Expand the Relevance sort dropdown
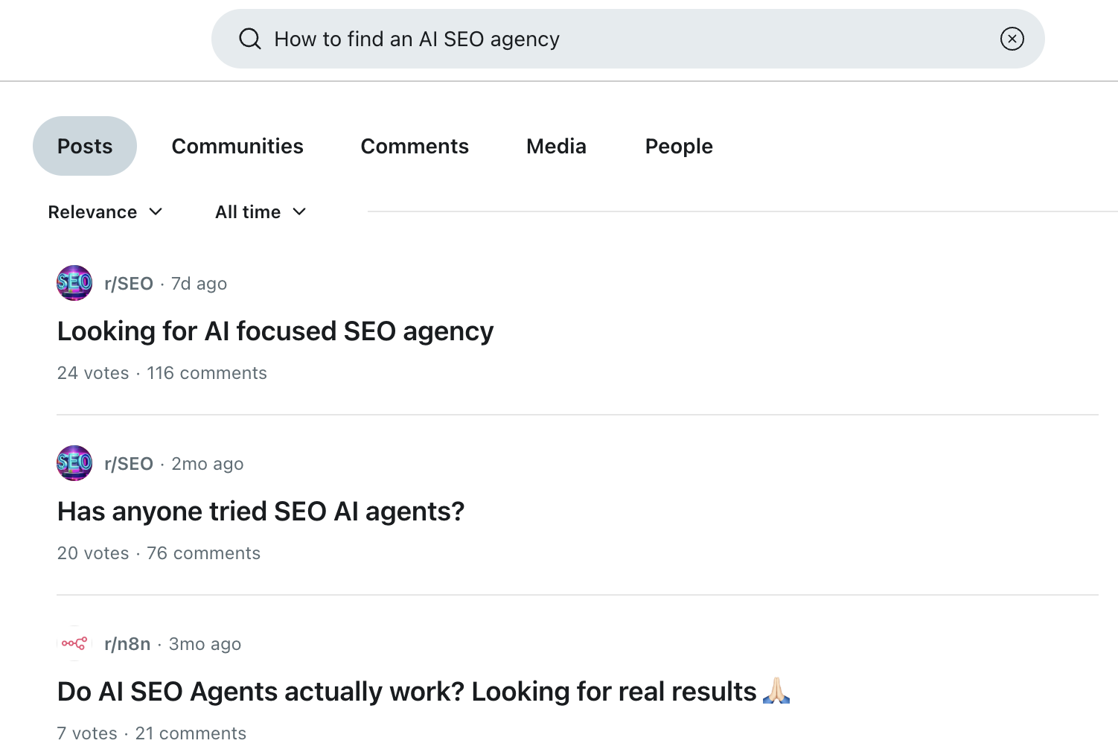The height and width of the screenshot is (755, 1118). pos(105,212)
